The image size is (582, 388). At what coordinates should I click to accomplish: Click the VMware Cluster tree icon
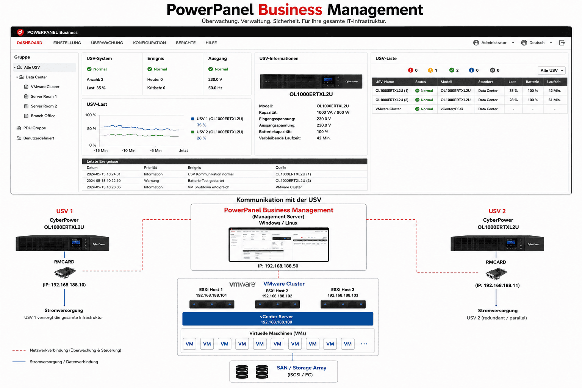(26, 87)
